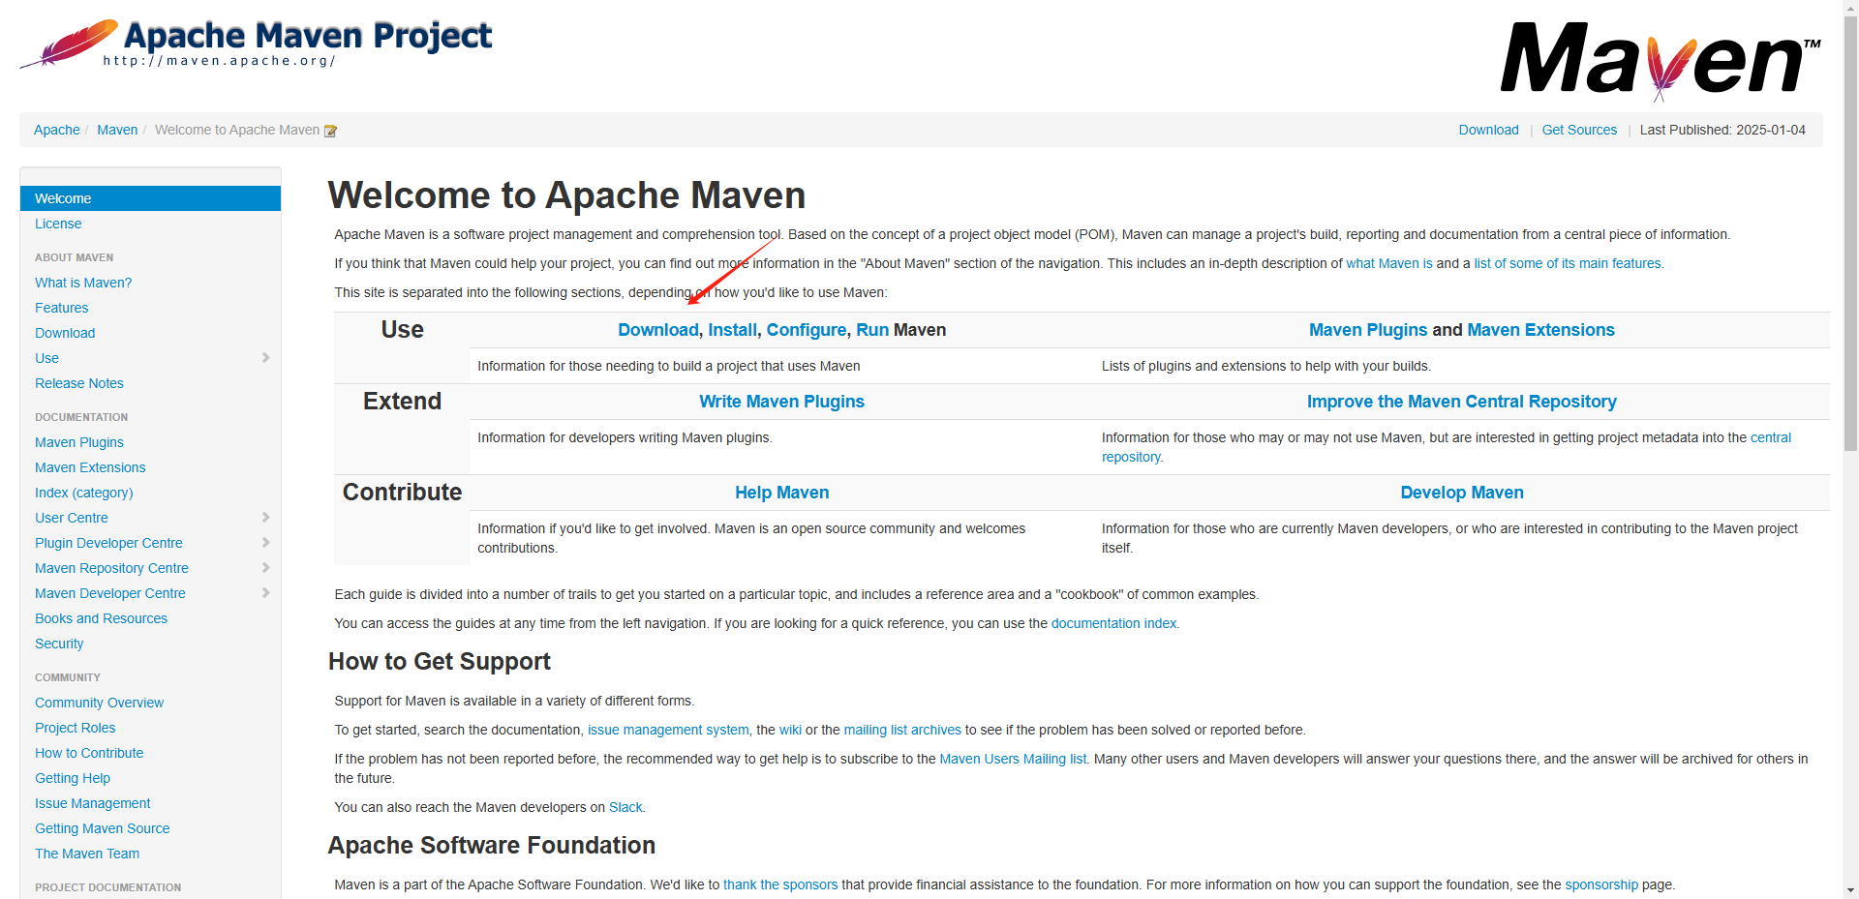Click the mailing list archives link

[902, 730]
